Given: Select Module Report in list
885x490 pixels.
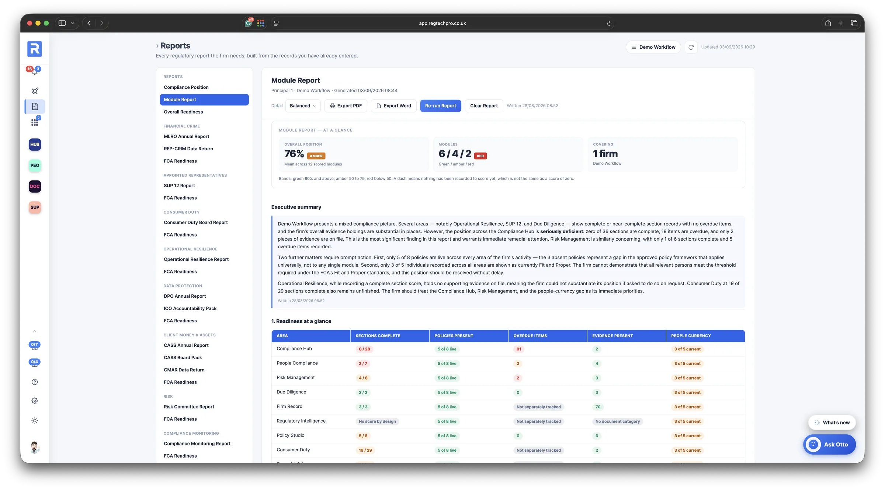Looking at the screenshot, I should click(x=204, y=99).
